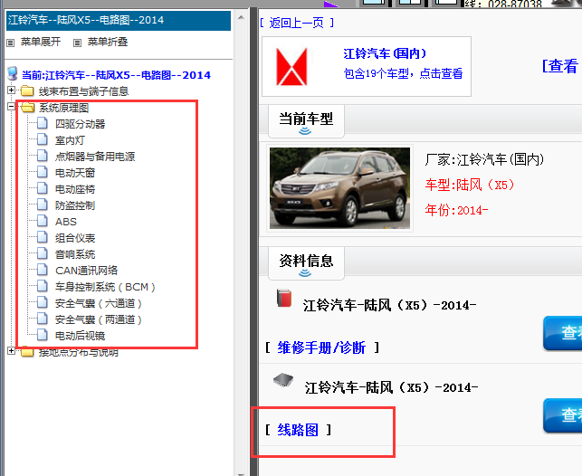Select the ABS tree item
This screenshot has height=476, width=582.
pyautogui.click(x=66, y=222)
